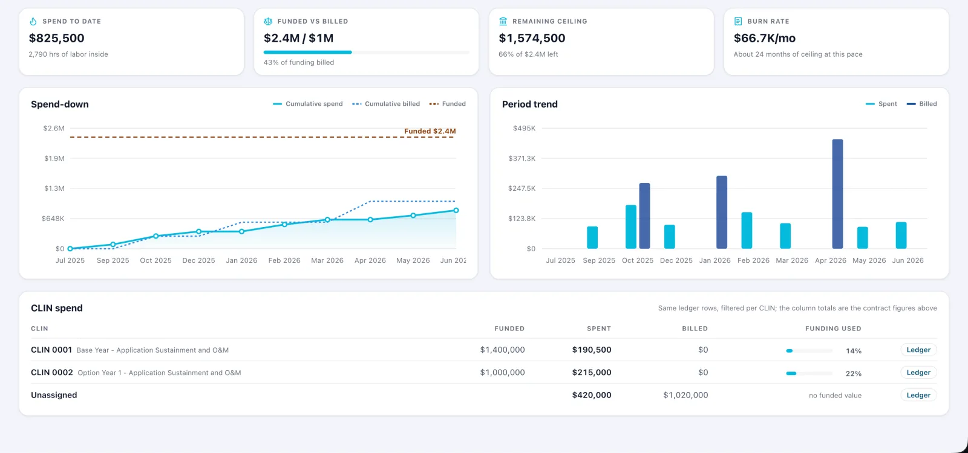Click the CLIN 0001 funding used bar

point(809,350)
